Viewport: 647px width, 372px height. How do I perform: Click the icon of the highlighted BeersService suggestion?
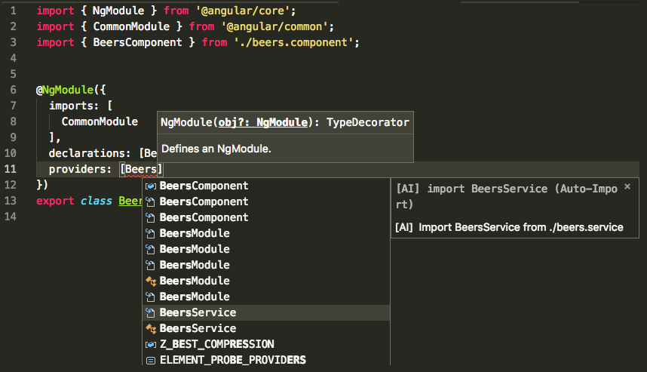click(x=150, y=312)
